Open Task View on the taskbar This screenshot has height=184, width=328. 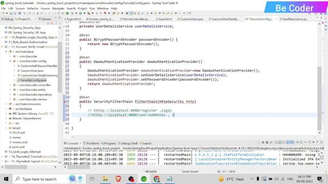(92, 179)
